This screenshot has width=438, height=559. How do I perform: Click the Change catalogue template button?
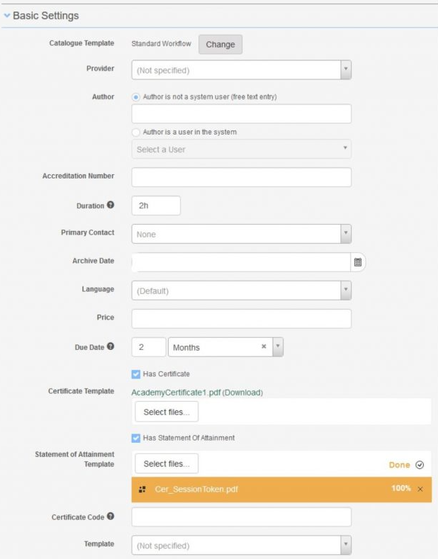(x=220, y=44)
